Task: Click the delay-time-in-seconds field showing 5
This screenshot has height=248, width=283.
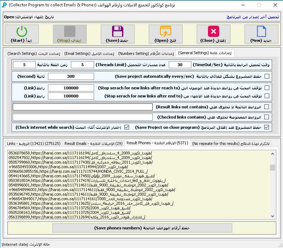Action: (24, 65)
